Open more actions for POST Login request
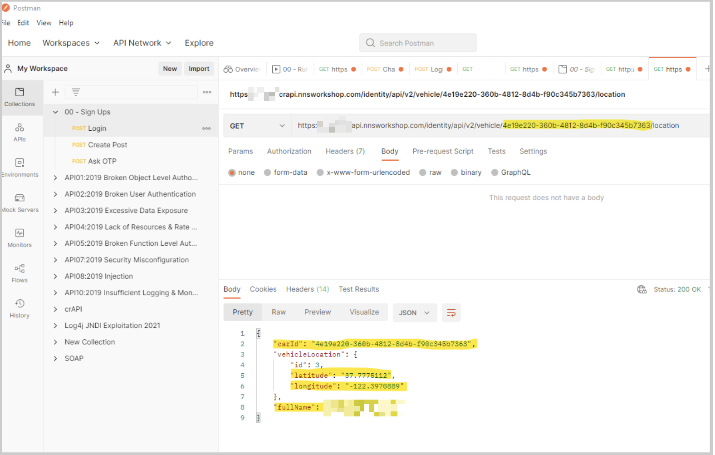The height and width of the screenshot is (455, 715). point(206,129)
